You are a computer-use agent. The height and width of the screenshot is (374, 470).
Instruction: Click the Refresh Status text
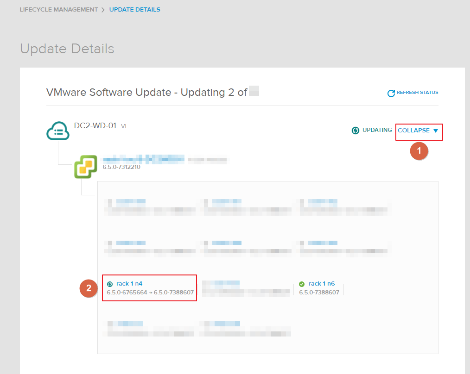[417, 93]
